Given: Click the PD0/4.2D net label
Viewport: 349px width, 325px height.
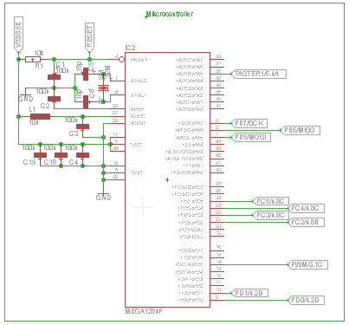Looking at the screenshot, I should pos(306,300).
